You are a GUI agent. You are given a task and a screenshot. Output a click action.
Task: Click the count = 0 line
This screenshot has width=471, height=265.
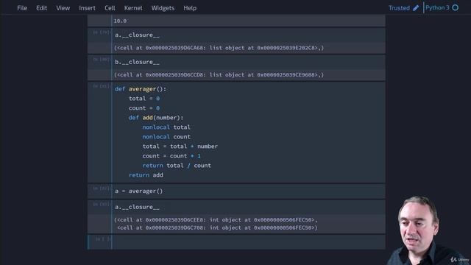pos(144,108)
